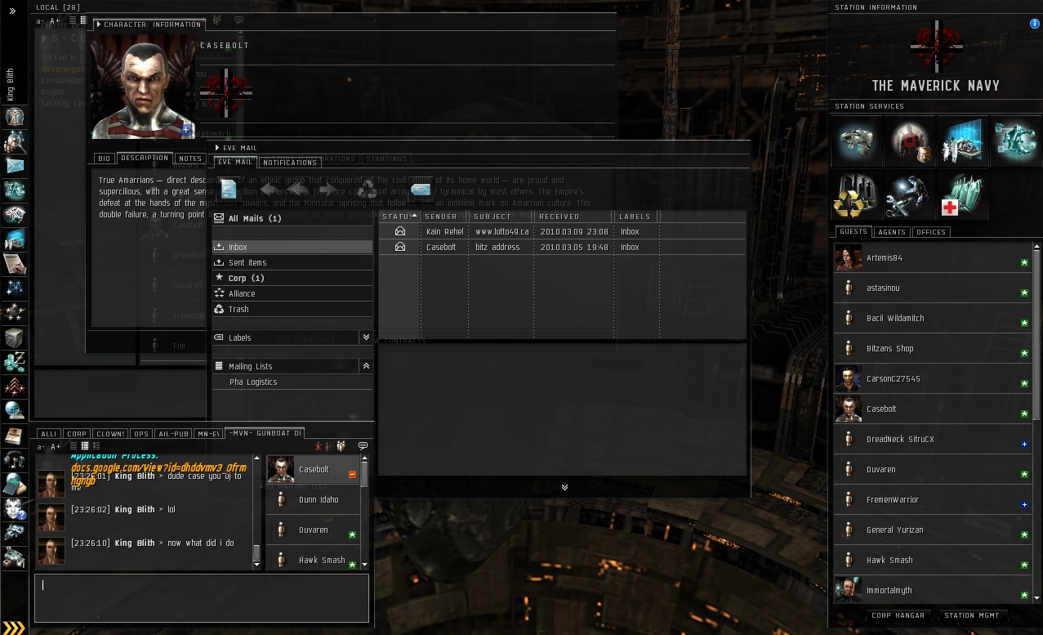Open EVE Mail envelope icon in sidebar

click(14, 166)
